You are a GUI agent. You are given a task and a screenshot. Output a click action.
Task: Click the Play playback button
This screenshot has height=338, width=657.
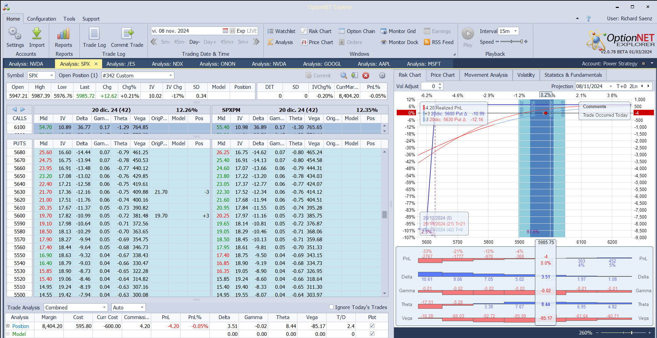(x=468, y=34)
